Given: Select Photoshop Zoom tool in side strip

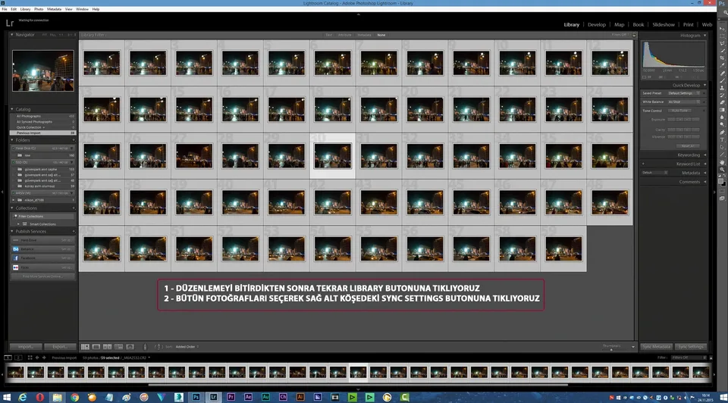Looking at the screenshot, I should tap(722, 170).
